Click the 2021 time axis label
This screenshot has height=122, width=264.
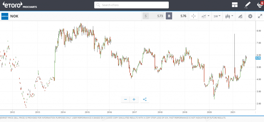(233, 112)
